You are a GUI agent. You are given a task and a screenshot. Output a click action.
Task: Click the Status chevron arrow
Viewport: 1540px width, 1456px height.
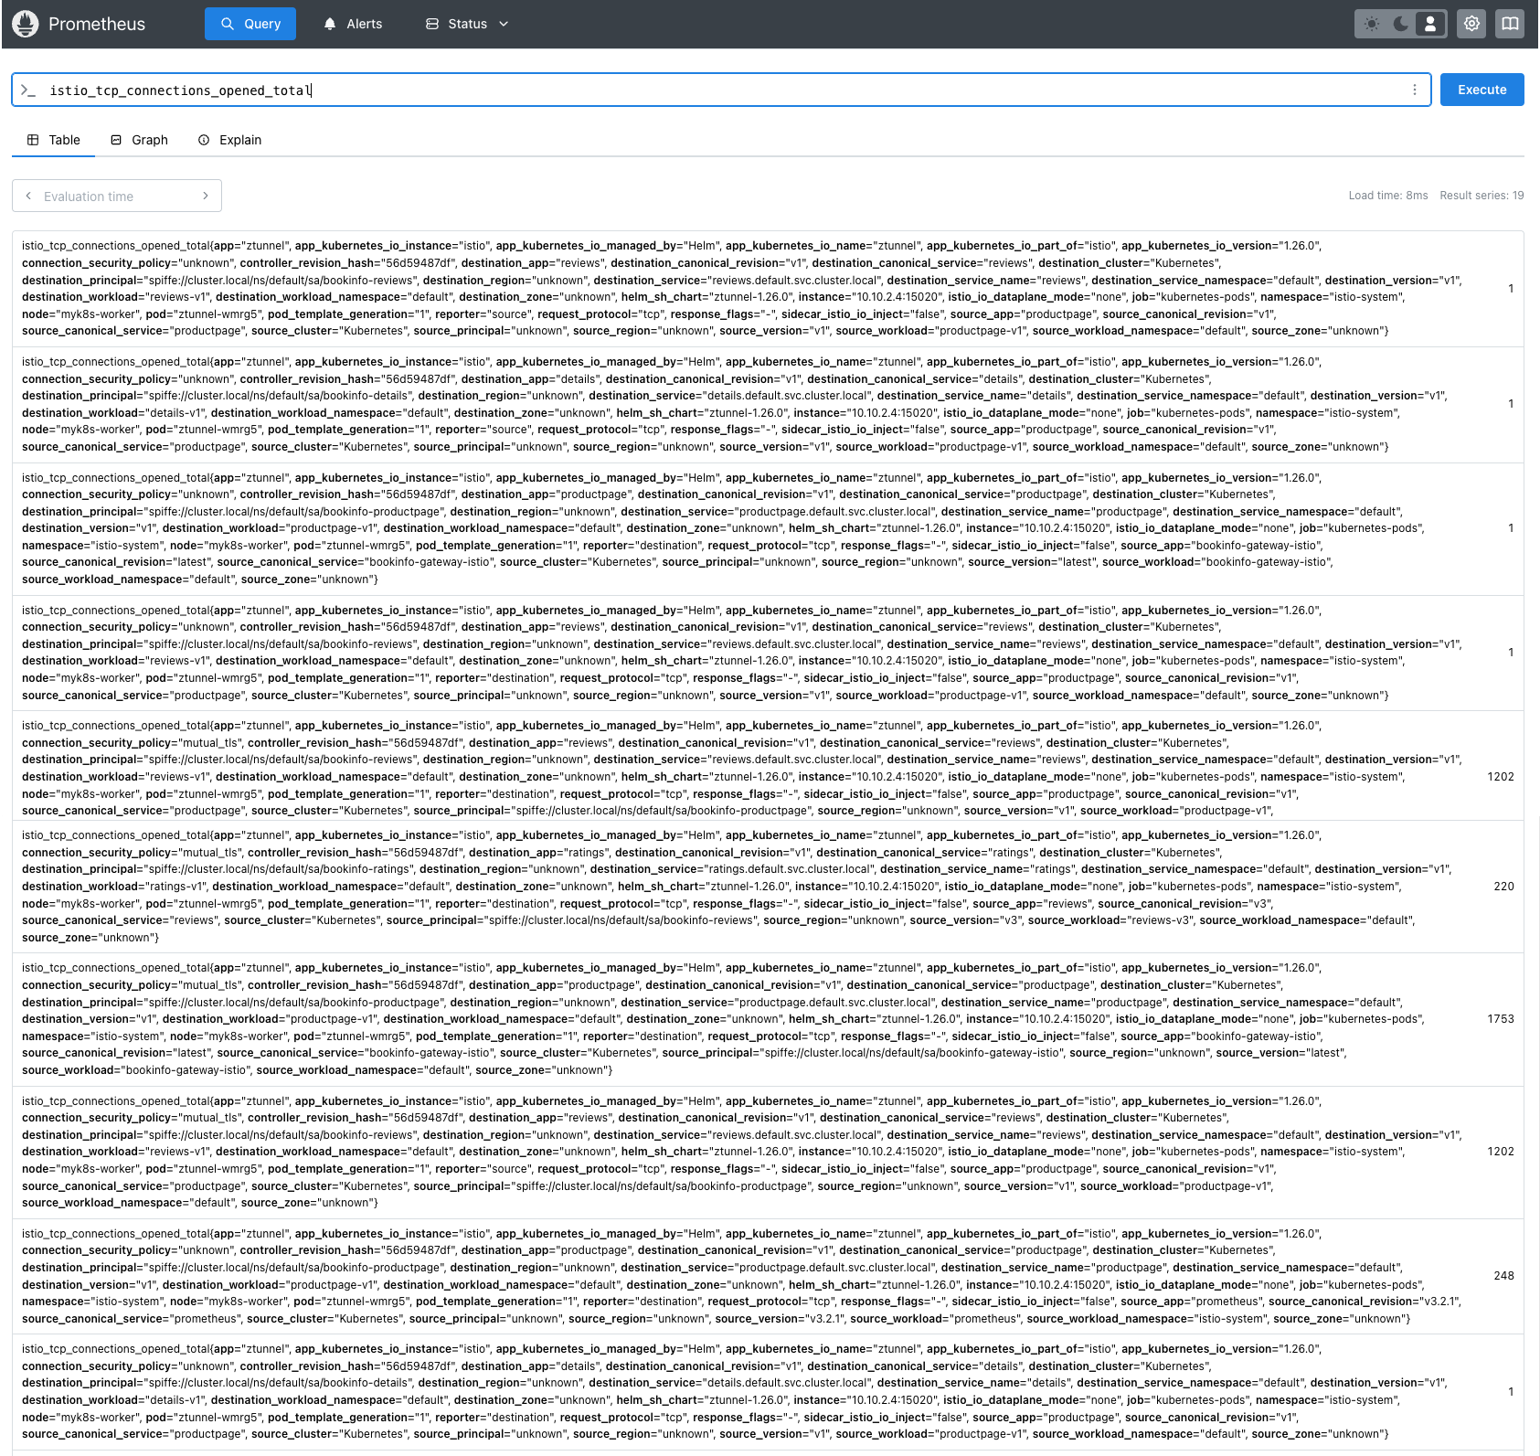[504, 24]
